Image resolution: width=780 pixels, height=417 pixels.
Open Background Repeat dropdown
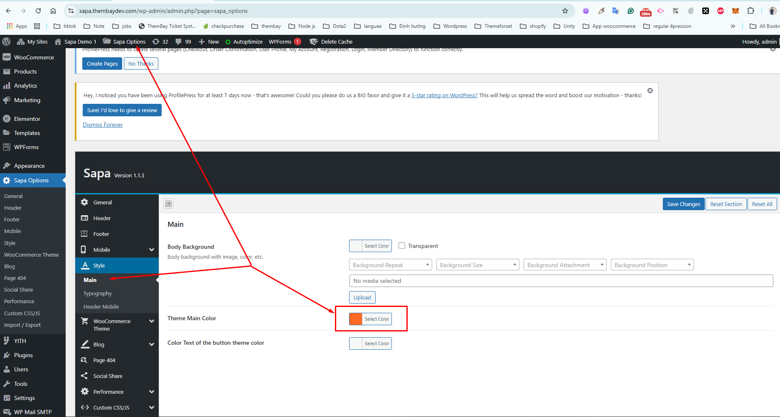[391, 265]
